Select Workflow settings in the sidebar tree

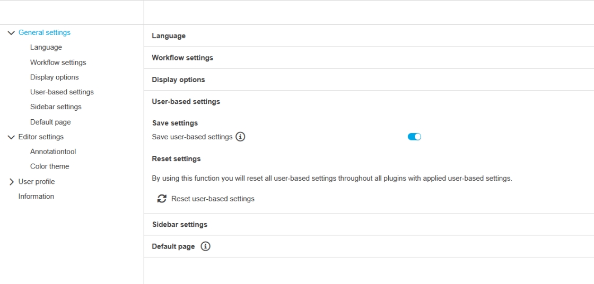tap(58, 63)
